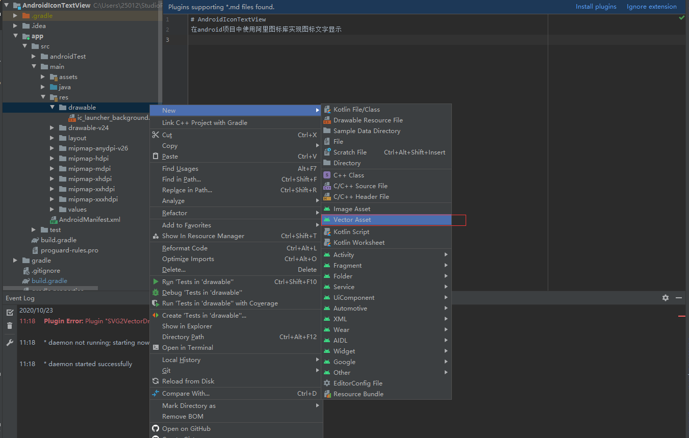Expand the test folder
The width and height of the screenshot is (689, 438).
(34, 230)
